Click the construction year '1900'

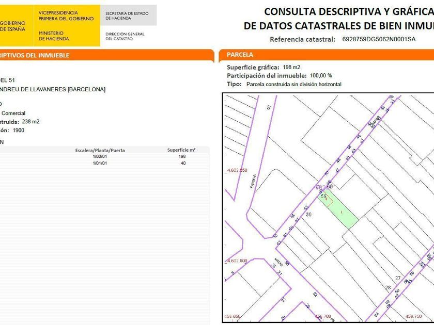[x=19, y=130]
